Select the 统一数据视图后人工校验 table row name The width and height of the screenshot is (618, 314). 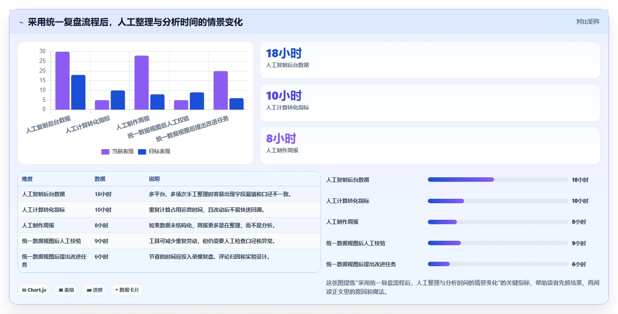(51, 241)
